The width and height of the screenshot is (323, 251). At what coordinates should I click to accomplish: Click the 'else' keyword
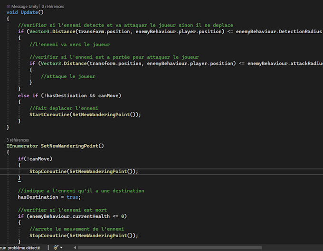(23, 96)
